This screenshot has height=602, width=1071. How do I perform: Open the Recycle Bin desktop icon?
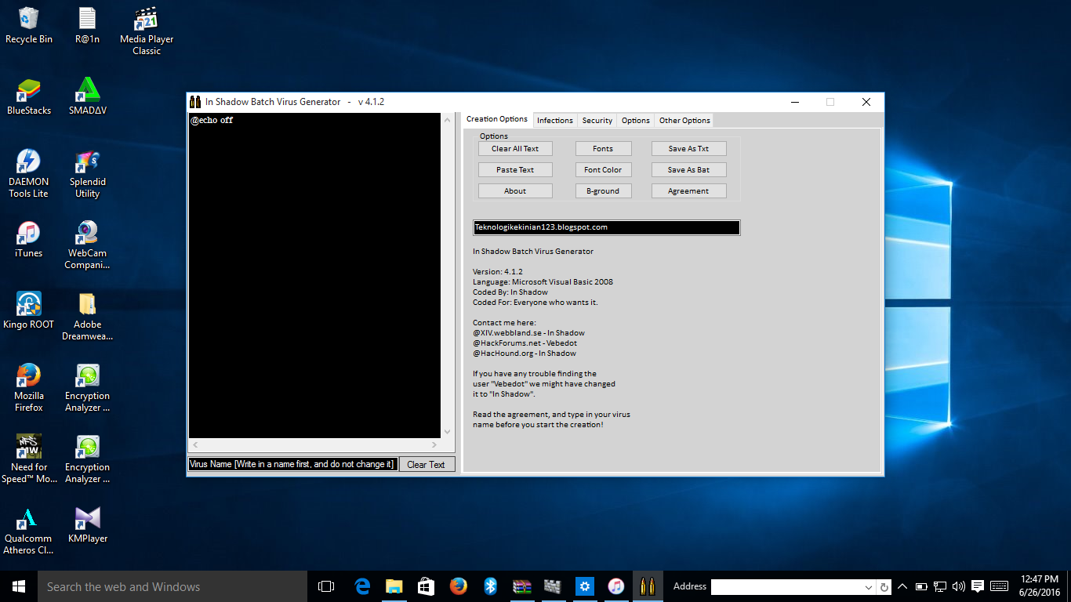coord(29,25)
